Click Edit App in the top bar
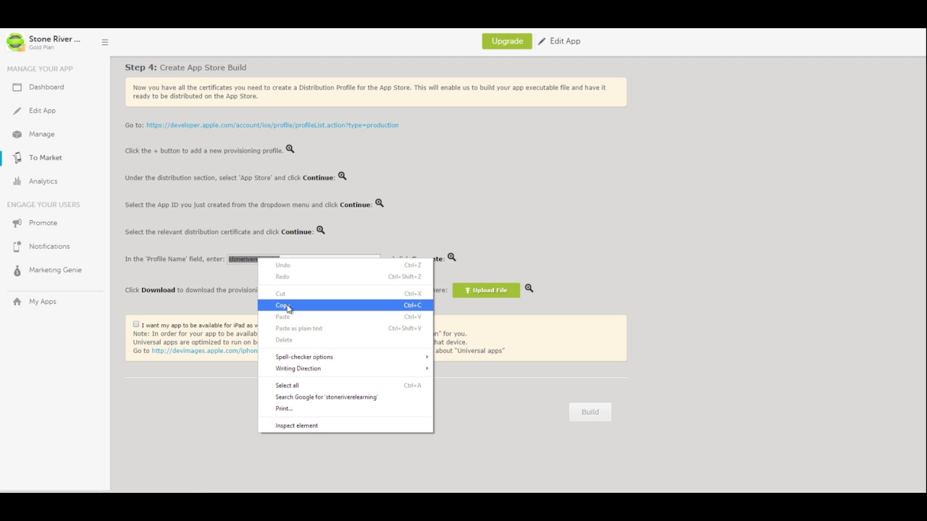The image size is (927, 521). [559, 41]
